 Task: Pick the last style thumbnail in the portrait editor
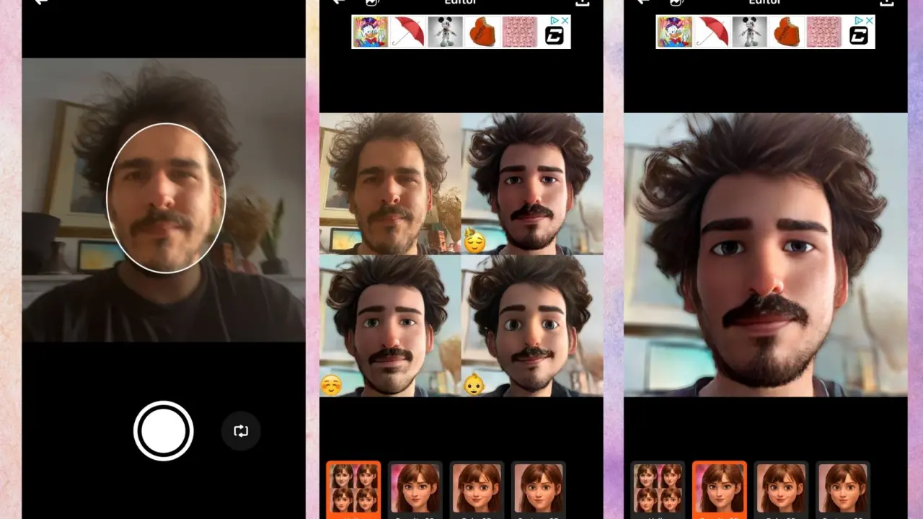(x=843, y=489)
